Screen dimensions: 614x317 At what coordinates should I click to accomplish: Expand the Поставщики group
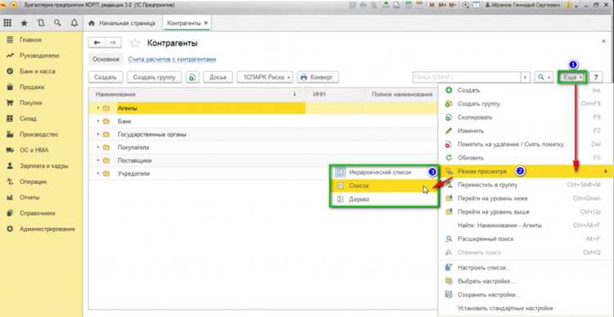pos(98,161)
